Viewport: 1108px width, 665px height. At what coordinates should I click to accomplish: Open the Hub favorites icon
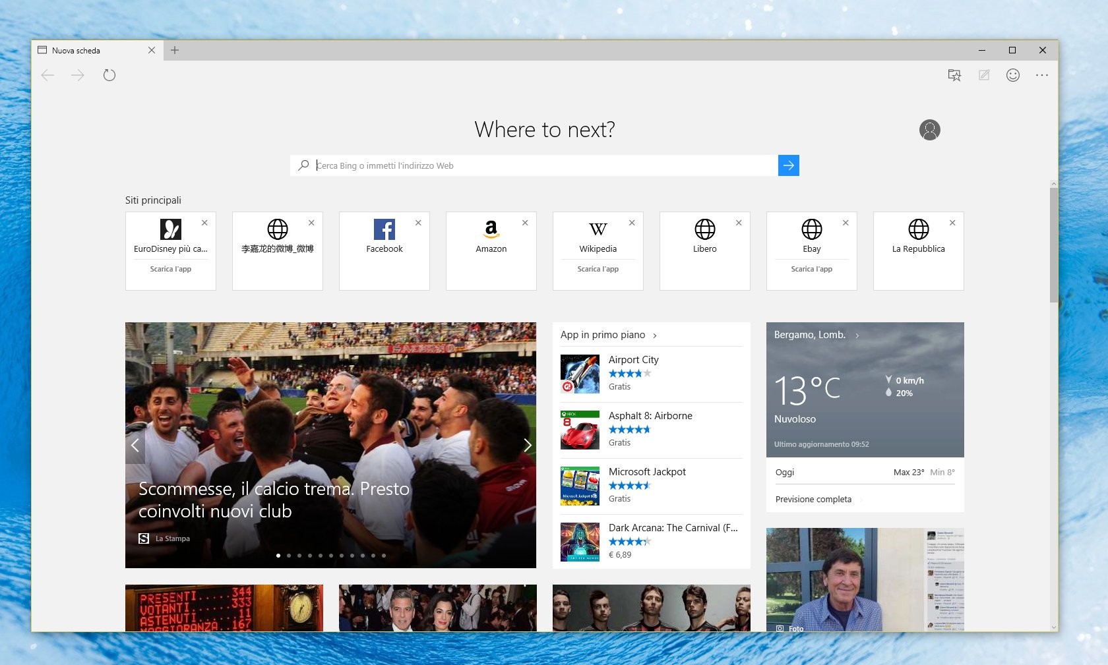[954, 75]
